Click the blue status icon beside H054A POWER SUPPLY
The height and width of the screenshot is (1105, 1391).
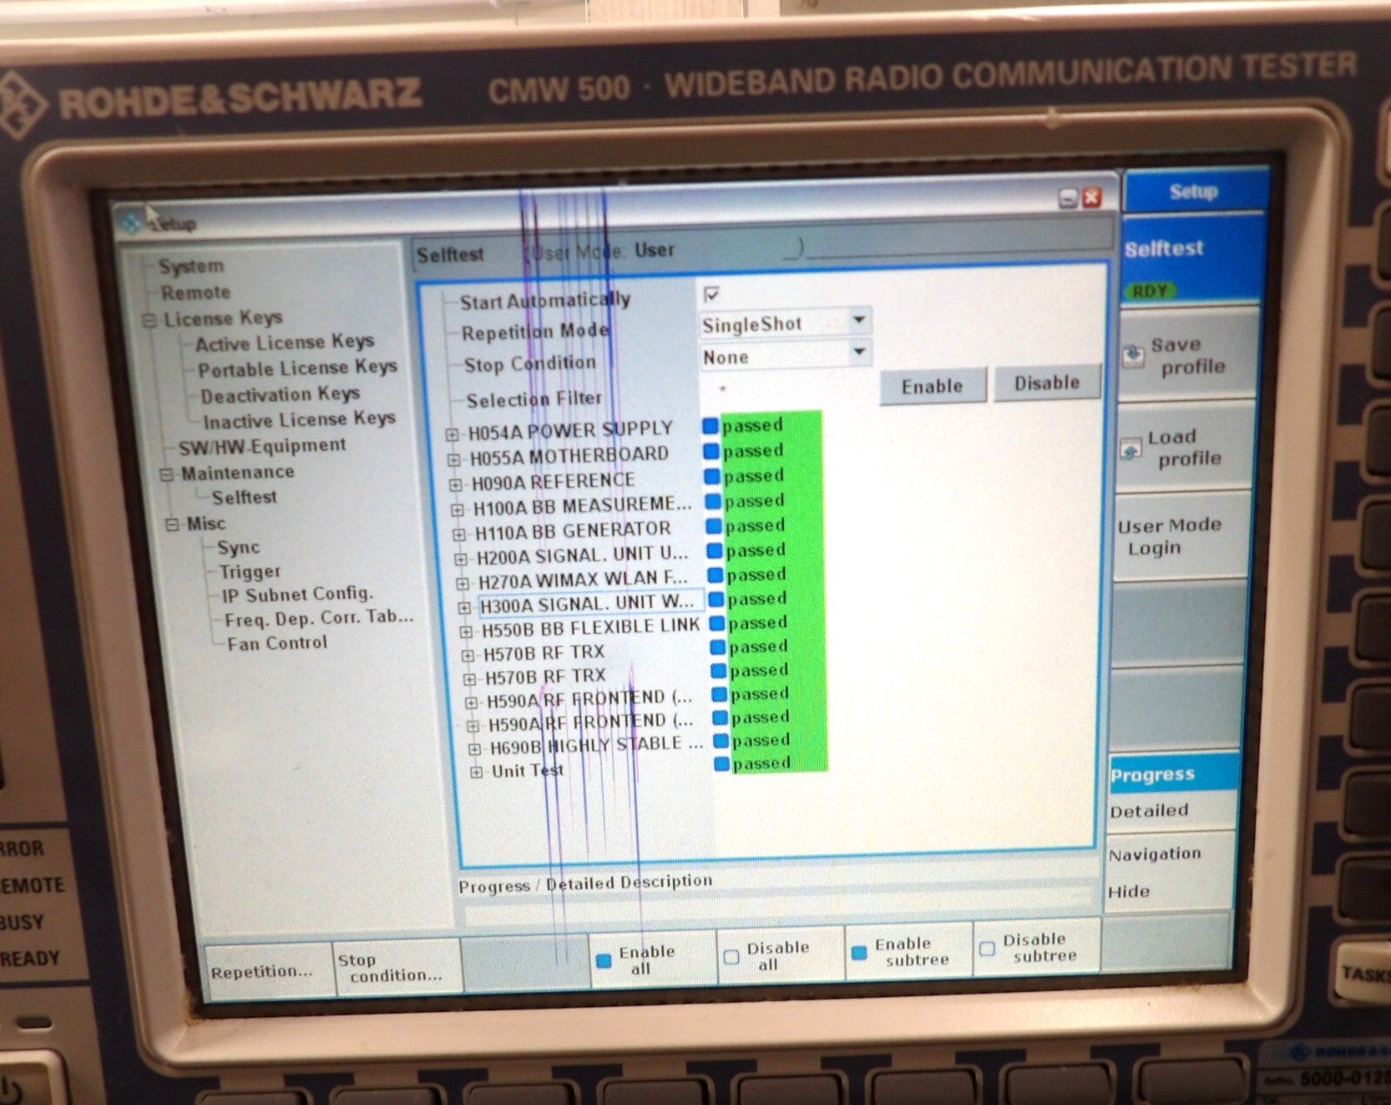710,426
